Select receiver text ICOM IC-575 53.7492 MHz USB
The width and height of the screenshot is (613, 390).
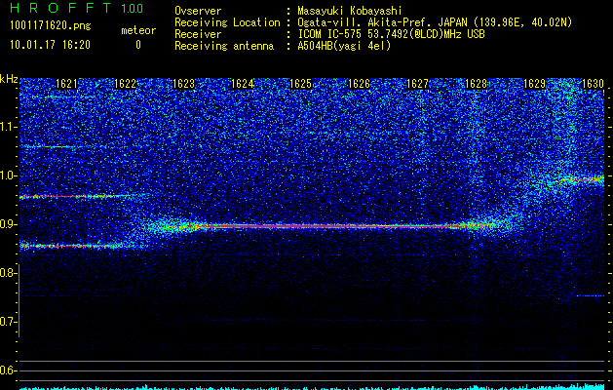point(391,34)
